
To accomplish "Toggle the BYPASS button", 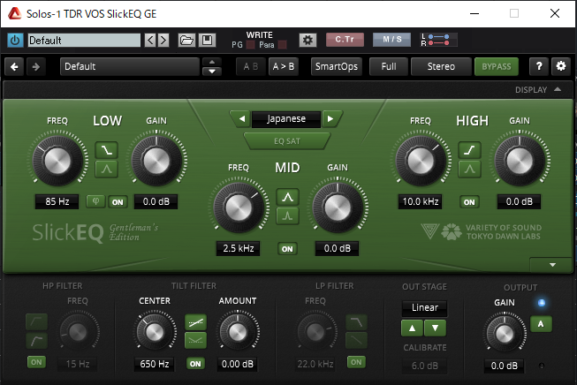I will (x=497, y=66).
